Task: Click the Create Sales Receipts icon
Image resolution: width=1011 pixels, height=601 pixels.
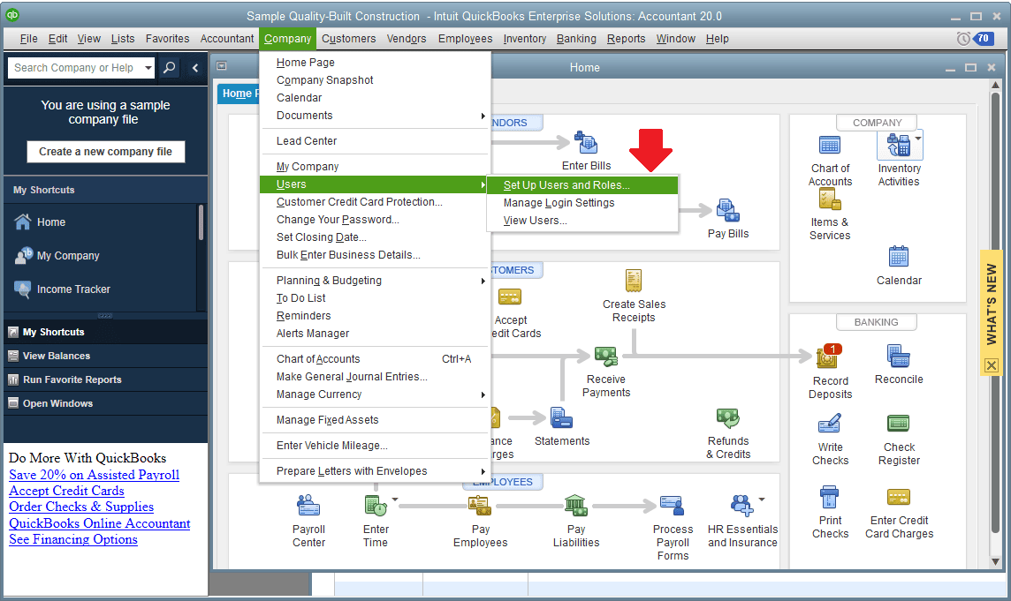Action: [633, 280]
